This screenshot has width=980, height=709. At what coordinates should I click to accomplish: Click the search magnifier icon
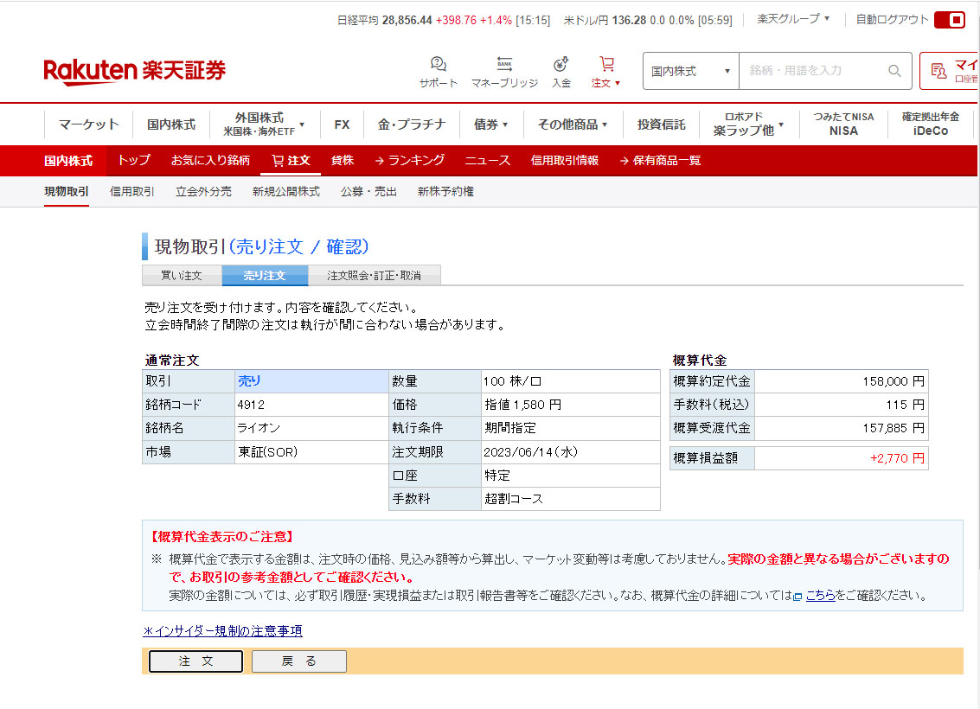(894, 71)
